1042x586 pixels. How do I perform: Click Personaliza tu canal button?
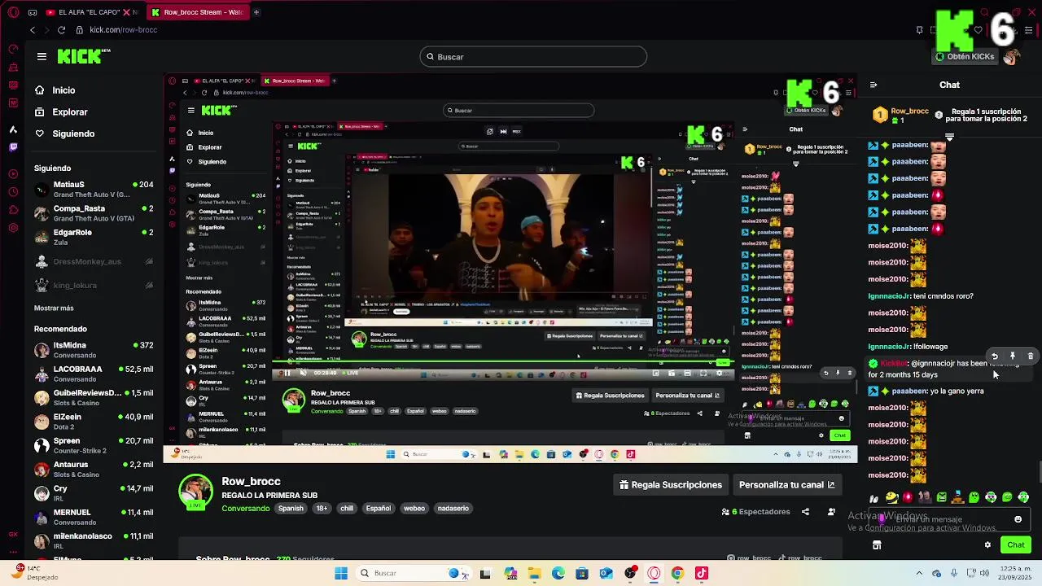point(786,485)
